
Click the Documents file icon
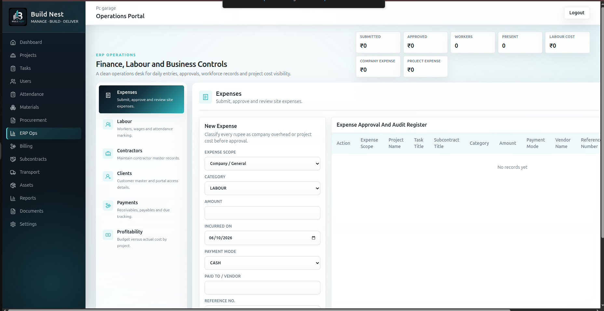click(x=13, y=211)
